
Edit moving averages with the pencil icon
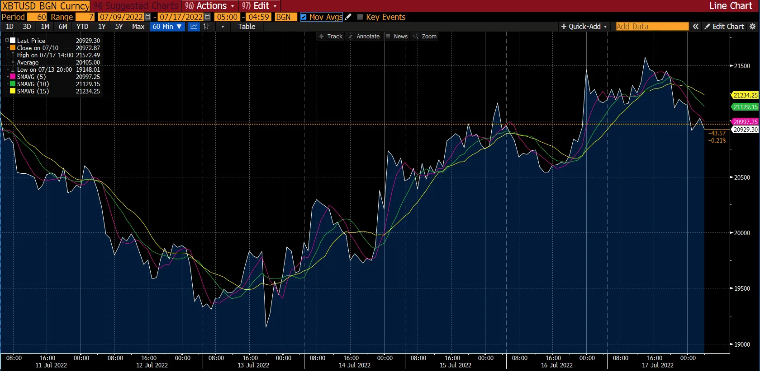click(348, 17)
